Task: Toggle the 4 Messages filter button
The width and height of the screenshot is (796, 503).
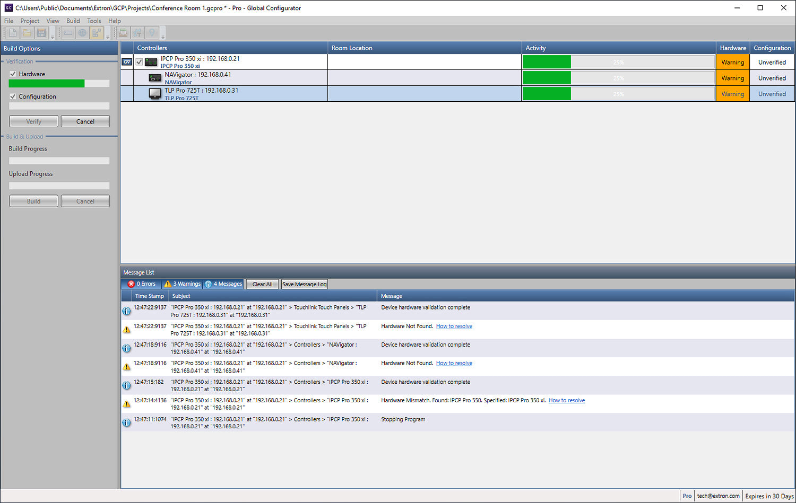Action: 223,284
